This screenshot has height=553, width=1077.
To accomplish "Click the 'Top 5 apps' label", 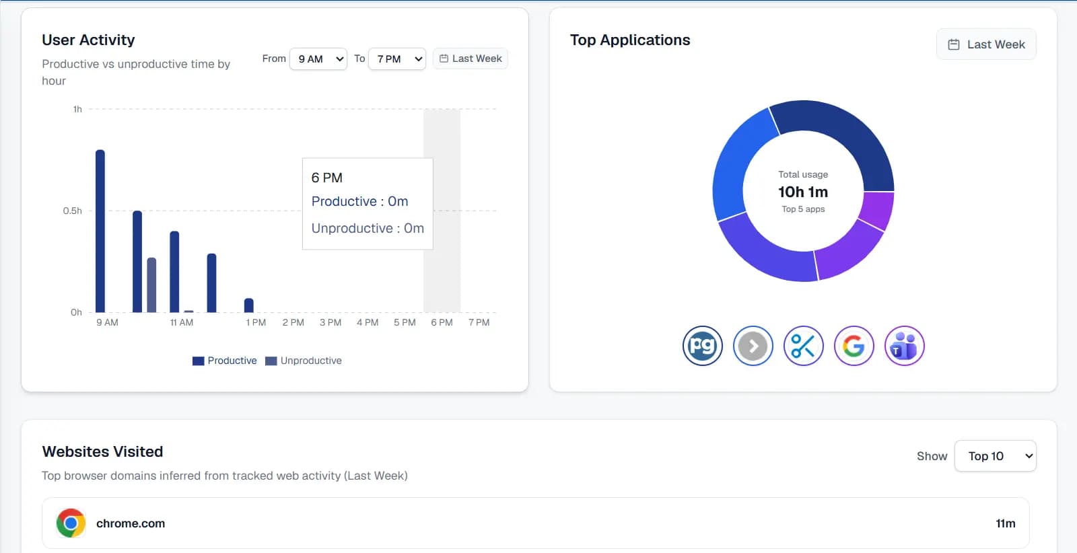I will click(x=803, y=209).
